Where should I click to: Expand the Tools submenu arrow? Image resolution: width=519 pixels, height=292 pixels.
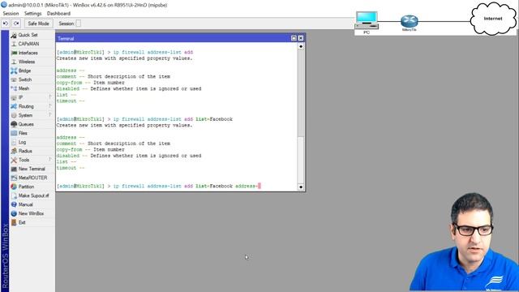50,159
